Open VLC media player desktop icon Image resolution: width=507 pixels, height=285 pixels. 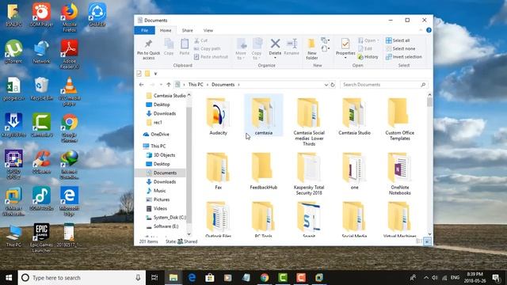pos(69,92)
